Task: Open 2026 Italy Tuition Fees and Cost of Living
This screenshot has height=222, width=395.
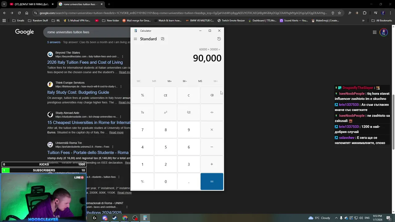Action: [85, 62]
